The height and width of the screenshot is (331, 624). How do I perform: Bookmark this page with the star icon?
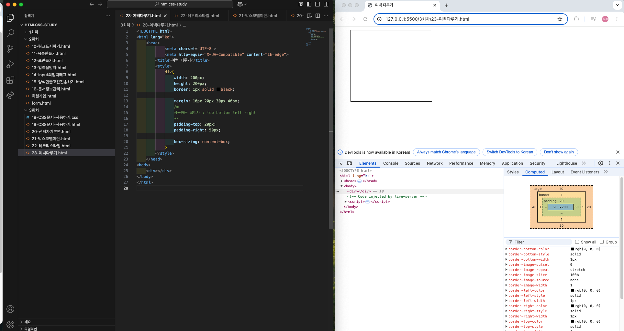tap(560, 19)
